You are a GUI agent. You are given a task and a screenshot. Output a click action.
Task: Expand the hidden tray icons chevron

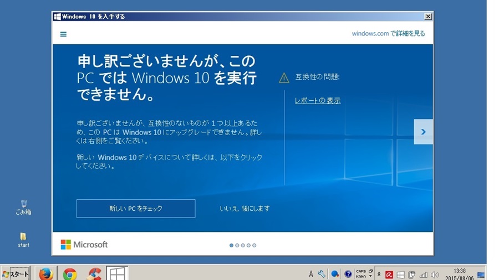point(379,274)
